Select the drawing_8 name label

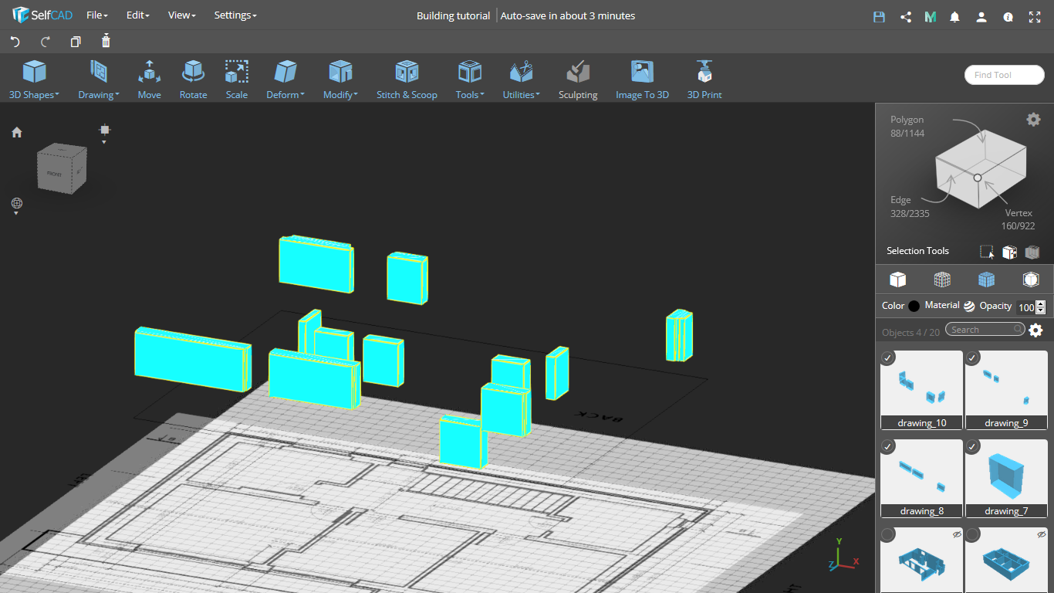[922, 511]
